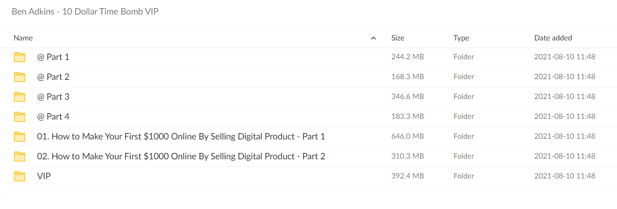Open the @ Part 2 folder name
The width and height of the screenshot is (617, 209).
(53, 77)
